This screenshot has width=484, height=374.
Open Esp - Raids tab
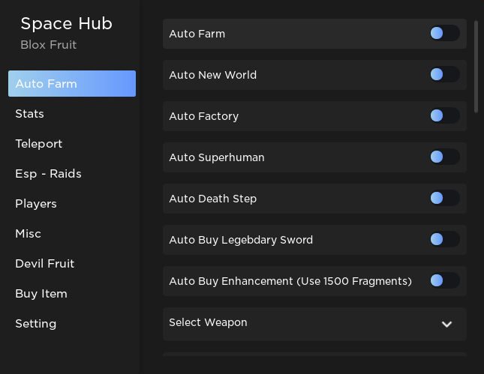[49, 174]
